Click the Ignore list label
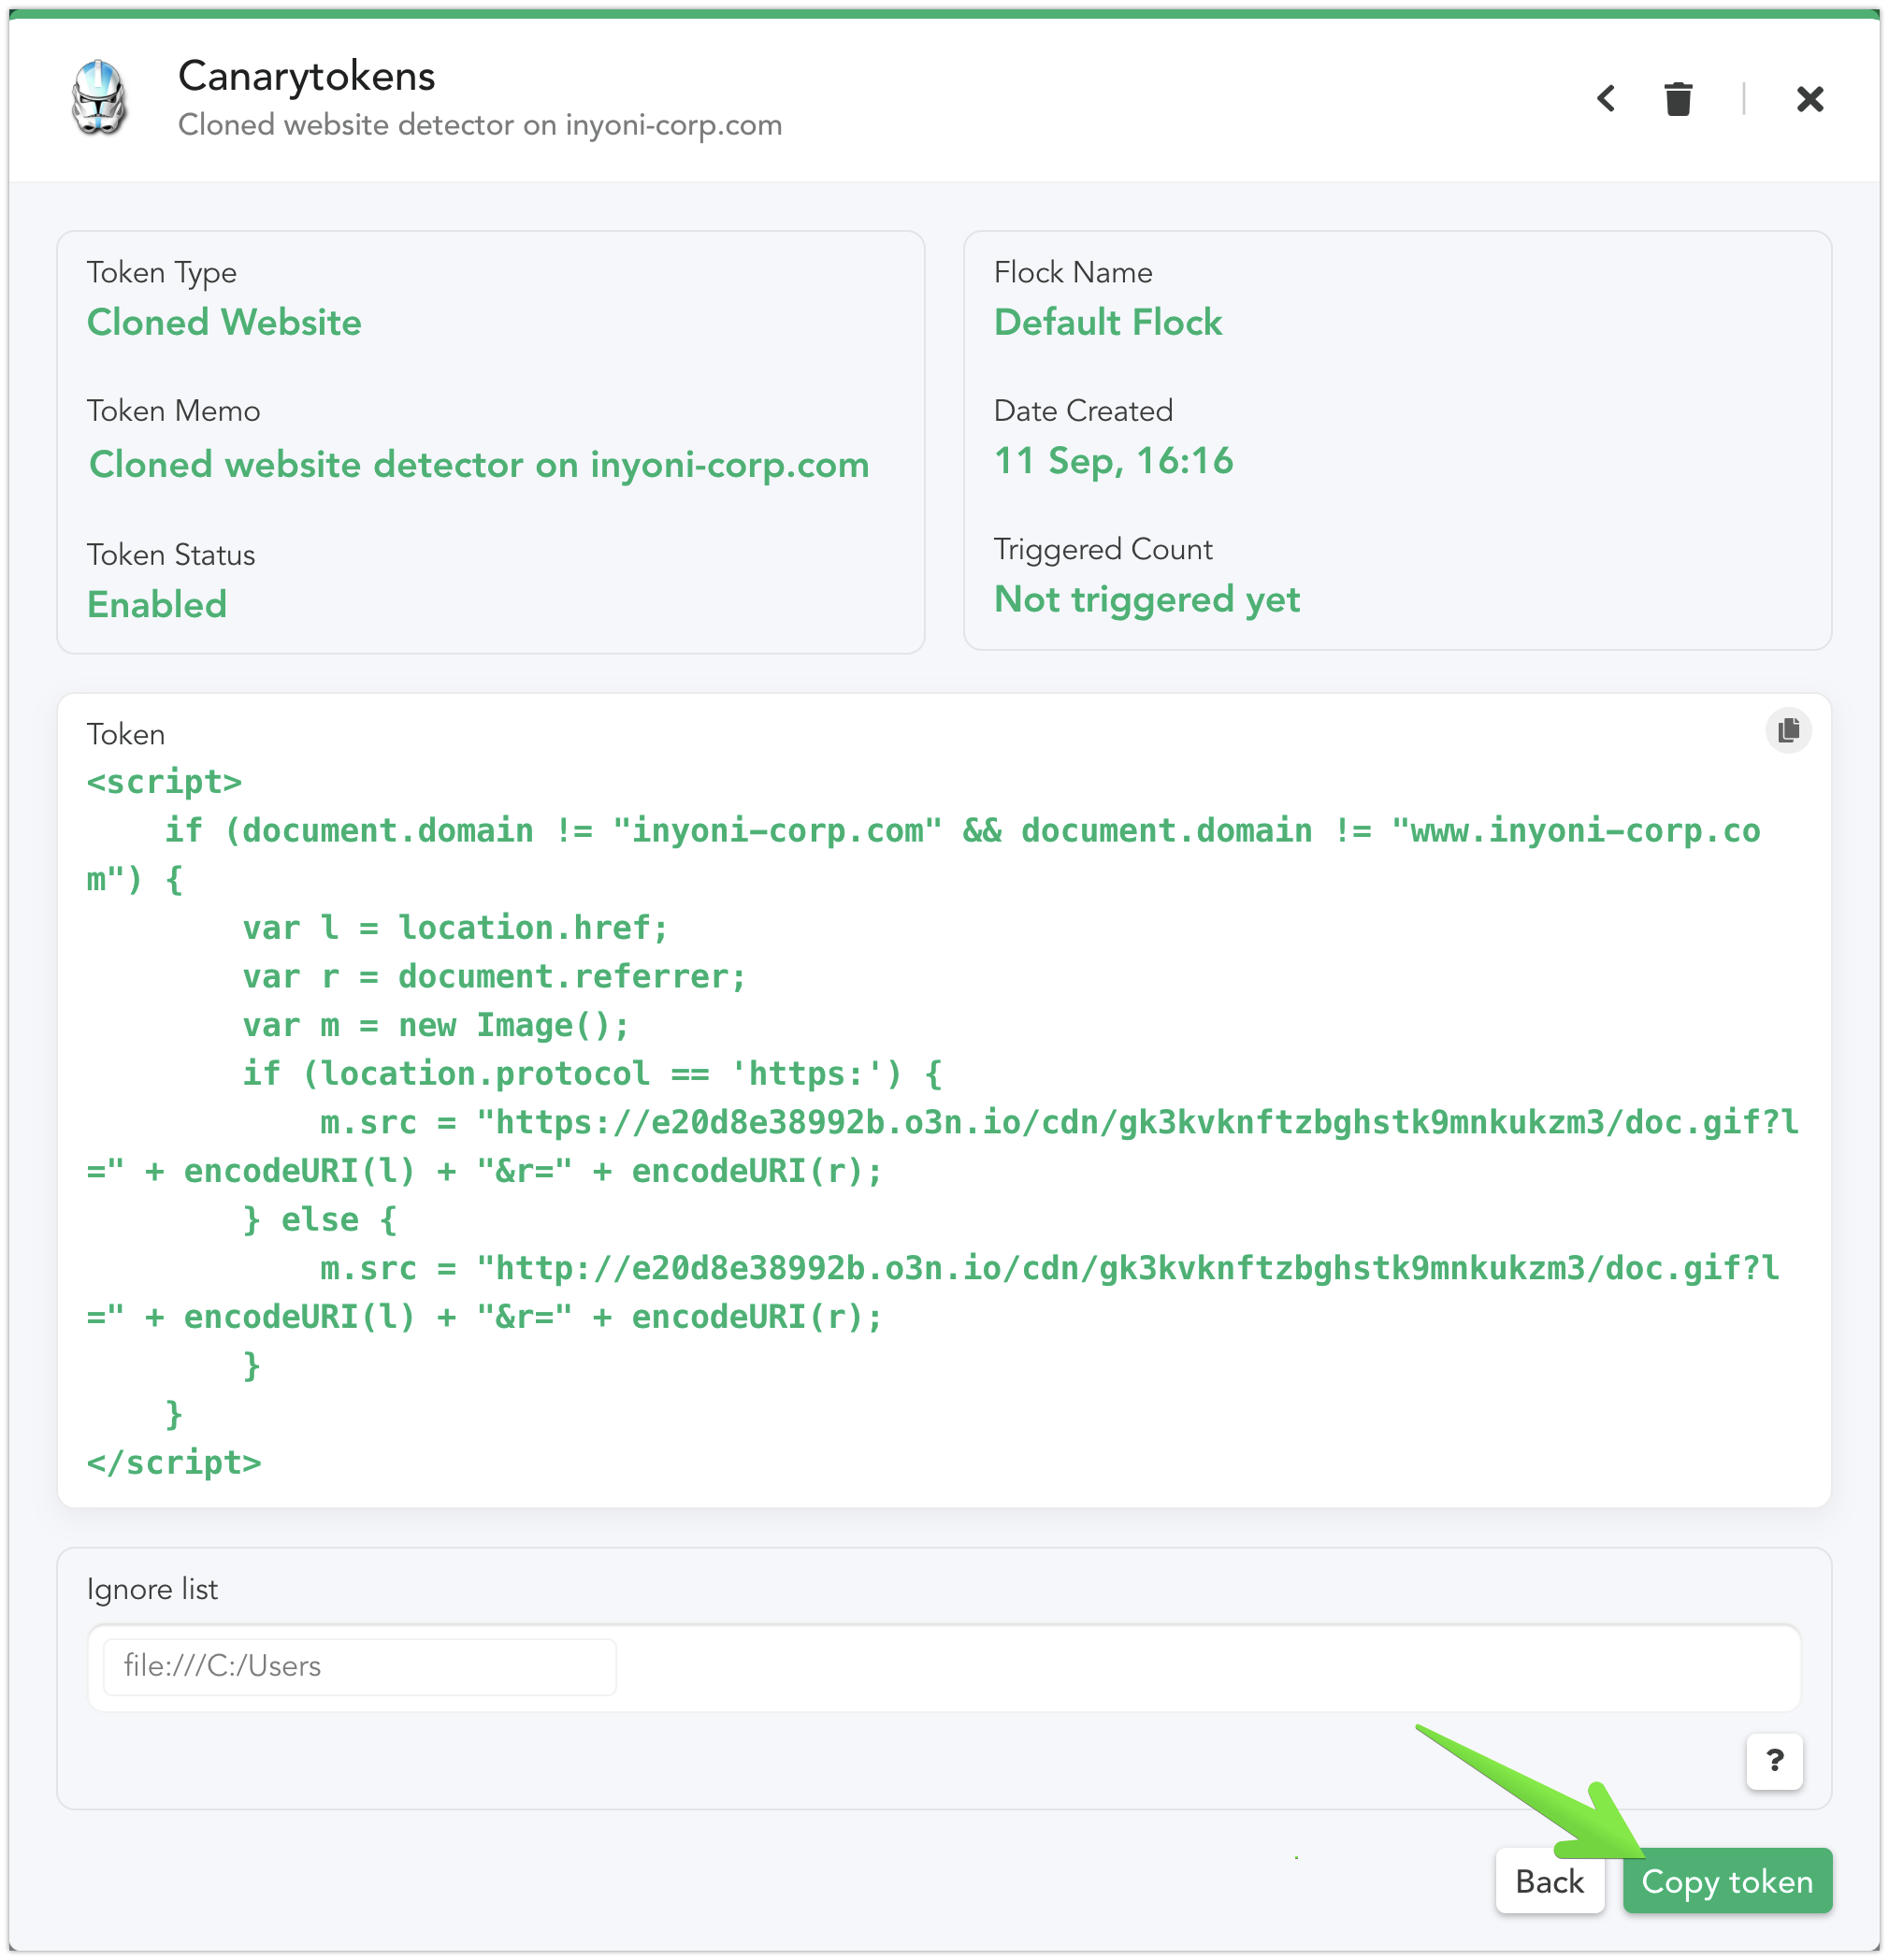Viewport: 1889px width, 1960px height. tap(152, 1589)
